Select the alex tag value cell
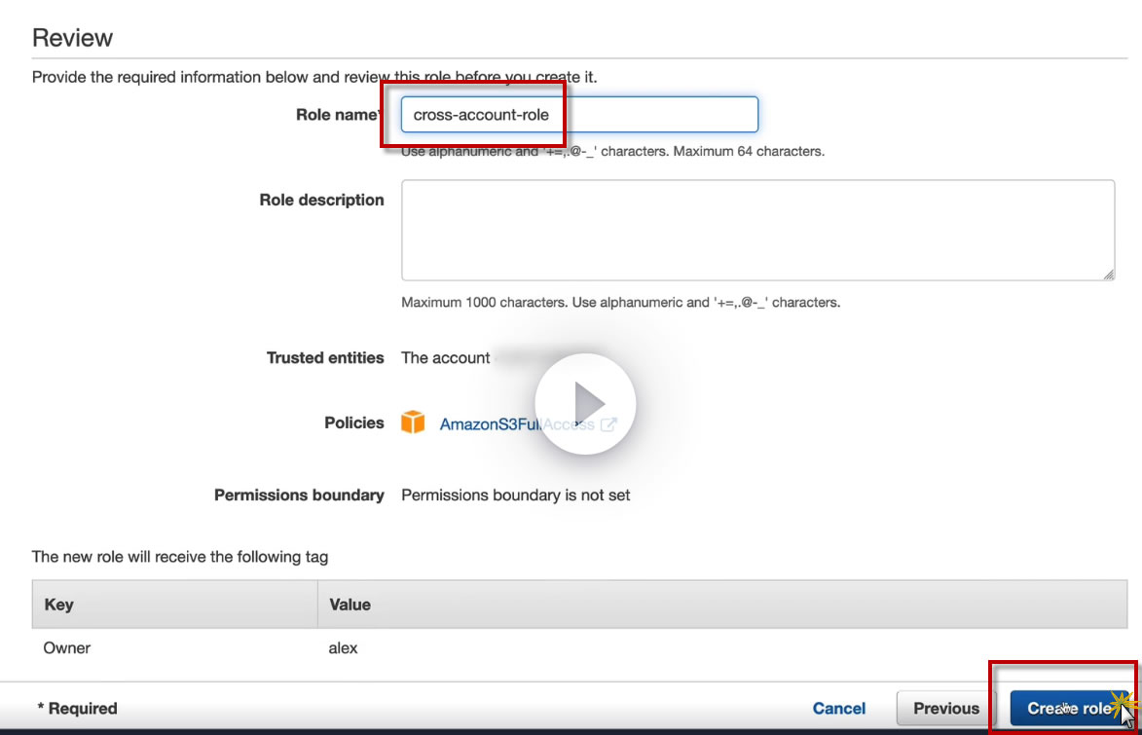The height and width of the screenshot is (735, 1142). pos(344,647)
